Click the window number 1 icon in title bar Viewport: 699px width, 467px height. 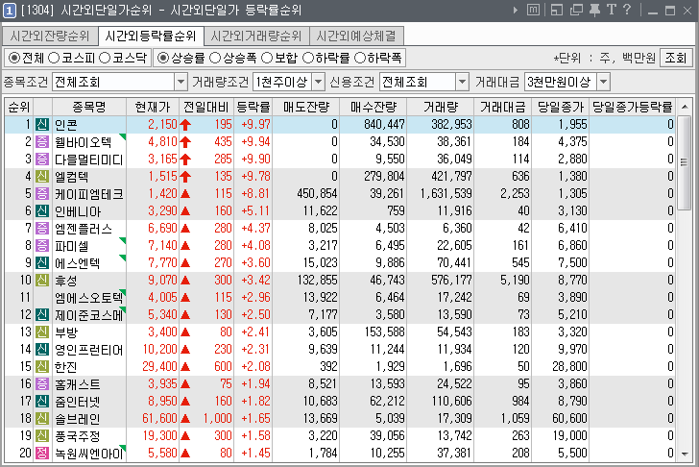pos(10,11)
